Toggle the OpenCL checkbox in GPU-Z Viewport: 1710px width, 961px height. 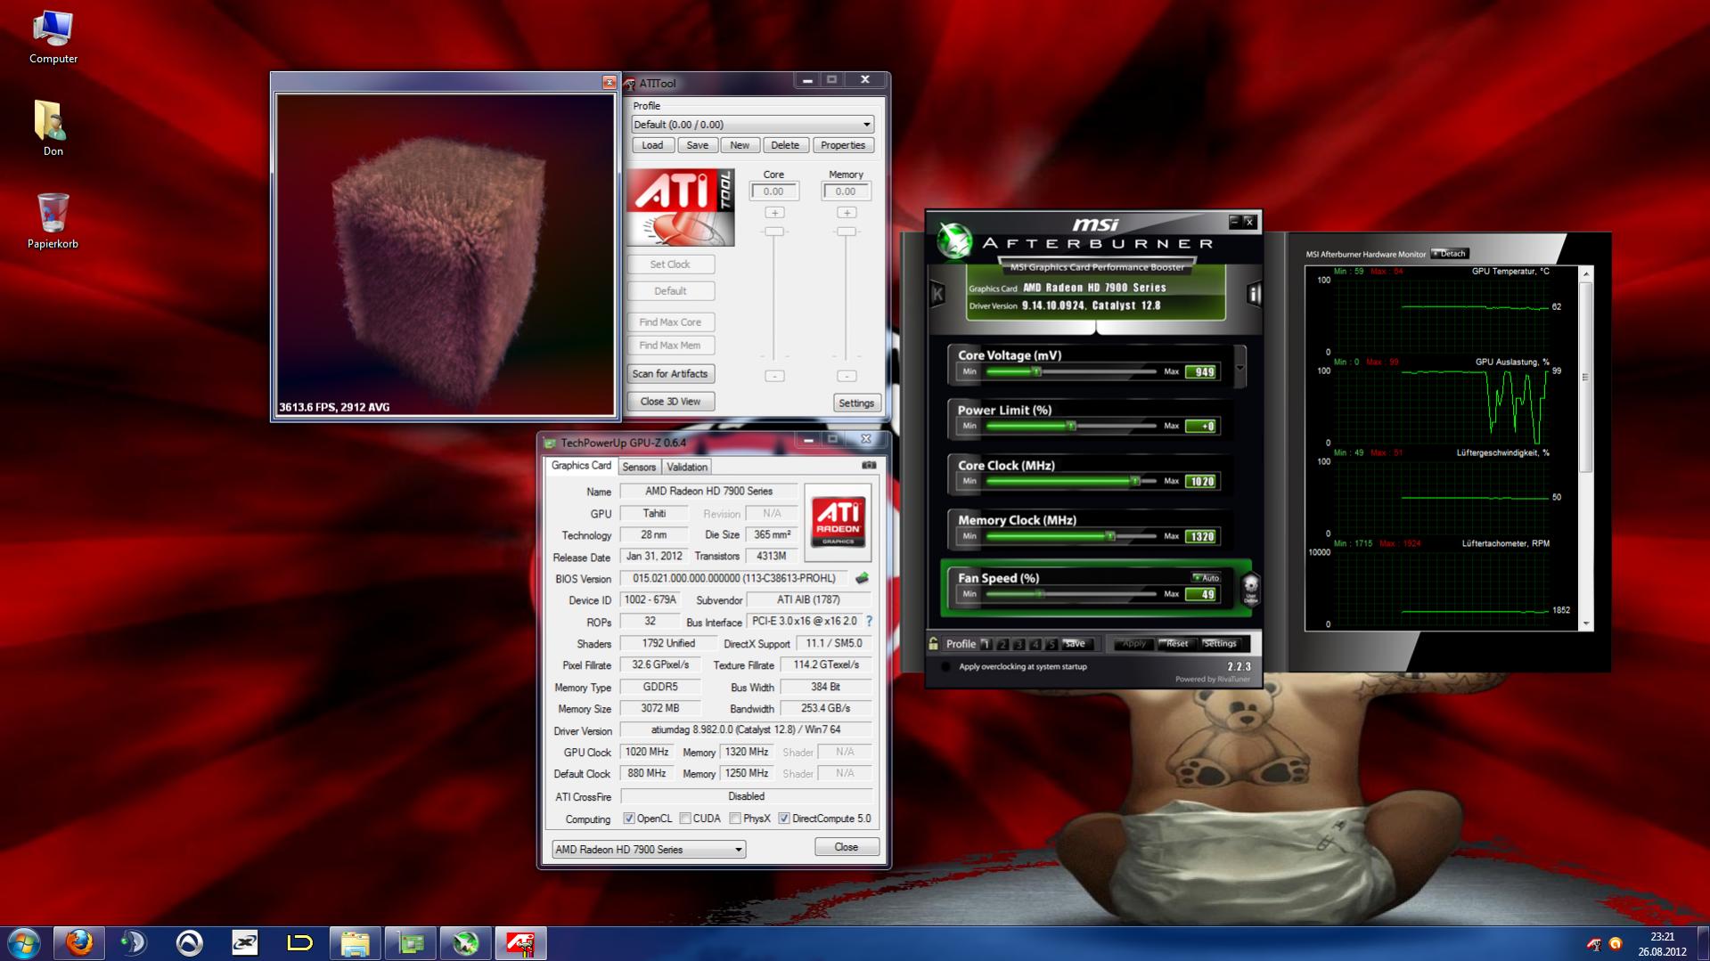(629, 818)
